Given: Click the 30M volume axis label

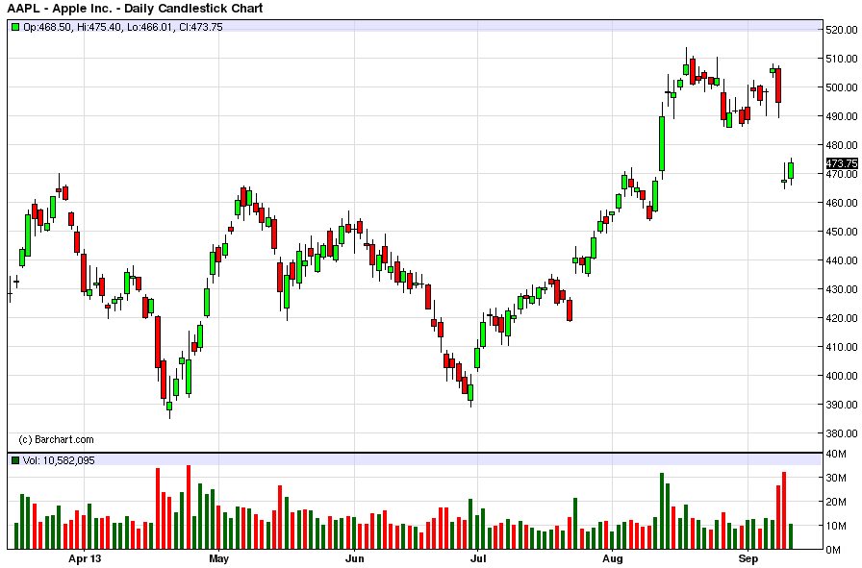Looking at the screenshot, I should [836, 478].
